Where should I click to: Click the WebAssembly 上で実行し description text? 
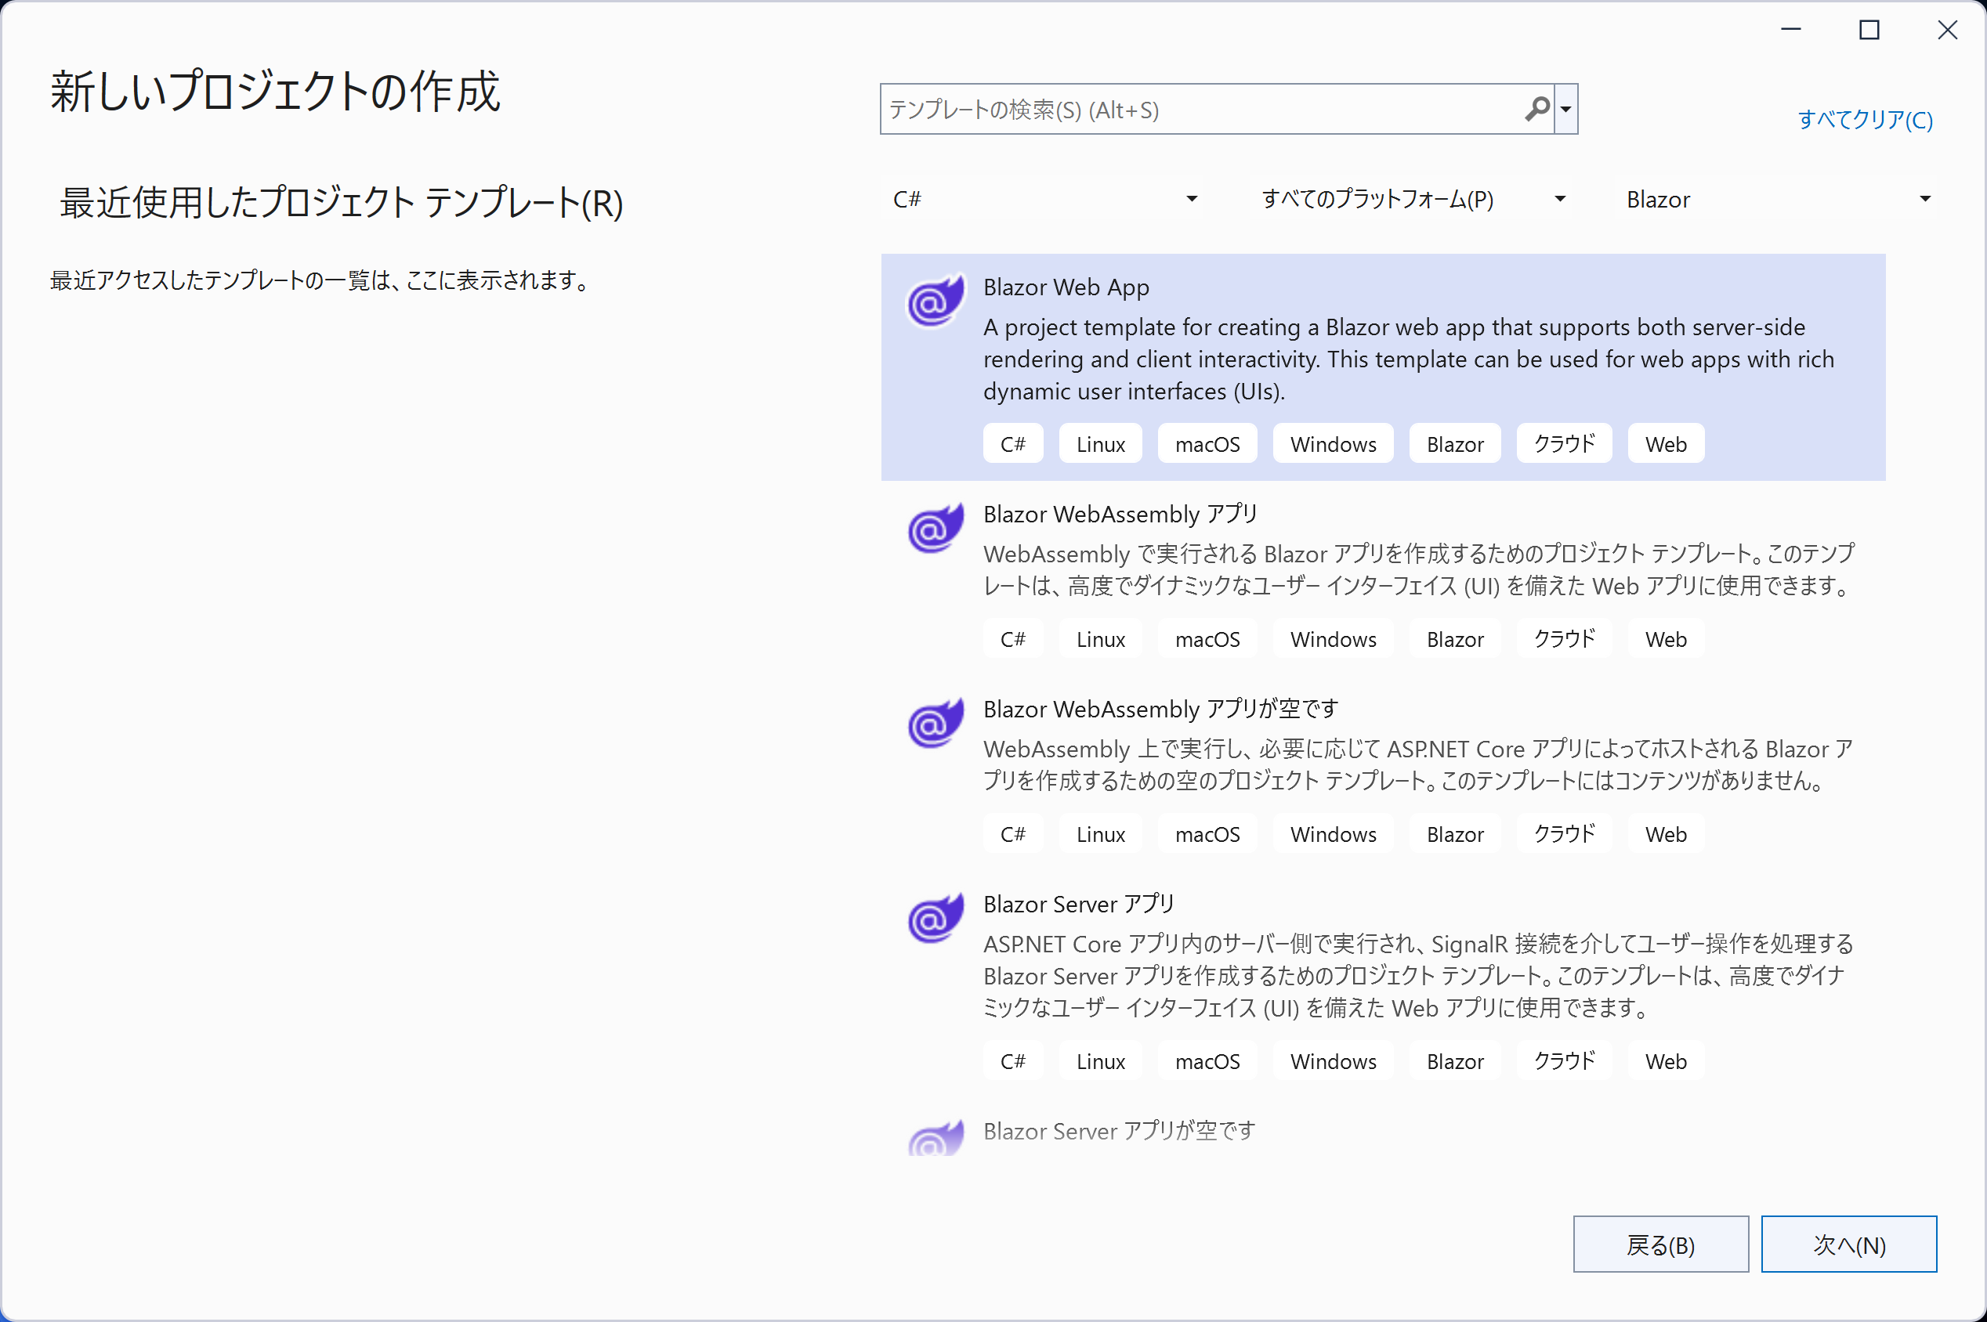pos(1419,764)
